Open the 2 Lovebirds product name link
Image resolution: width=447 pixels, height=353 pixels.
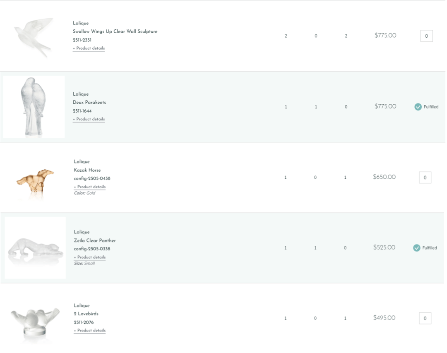tap(86, 314)
